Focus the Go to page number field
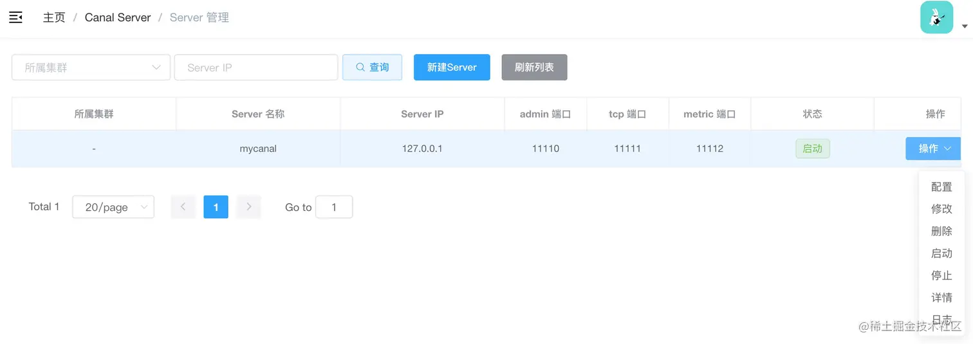 (x=334, y=207)
